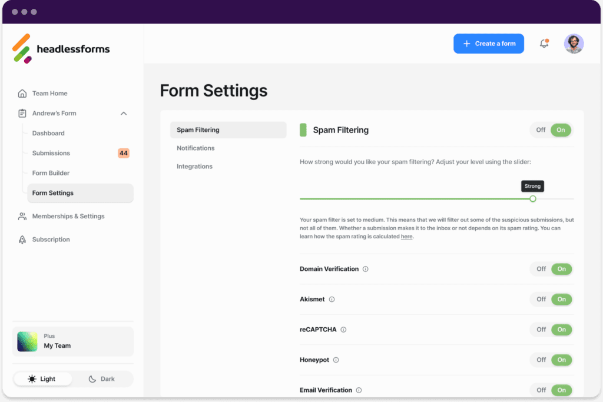Open the Memberships & Settings people icon

[22, 216]
